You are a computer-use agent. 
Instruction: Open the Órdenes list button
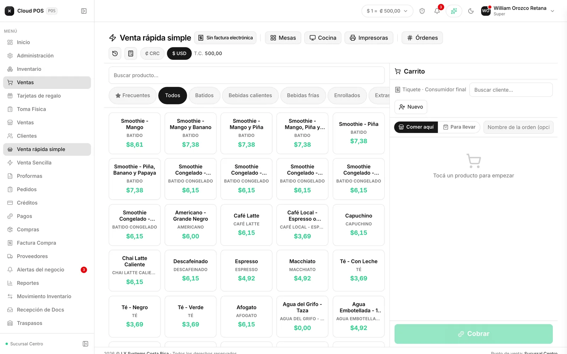pos(422,38)
